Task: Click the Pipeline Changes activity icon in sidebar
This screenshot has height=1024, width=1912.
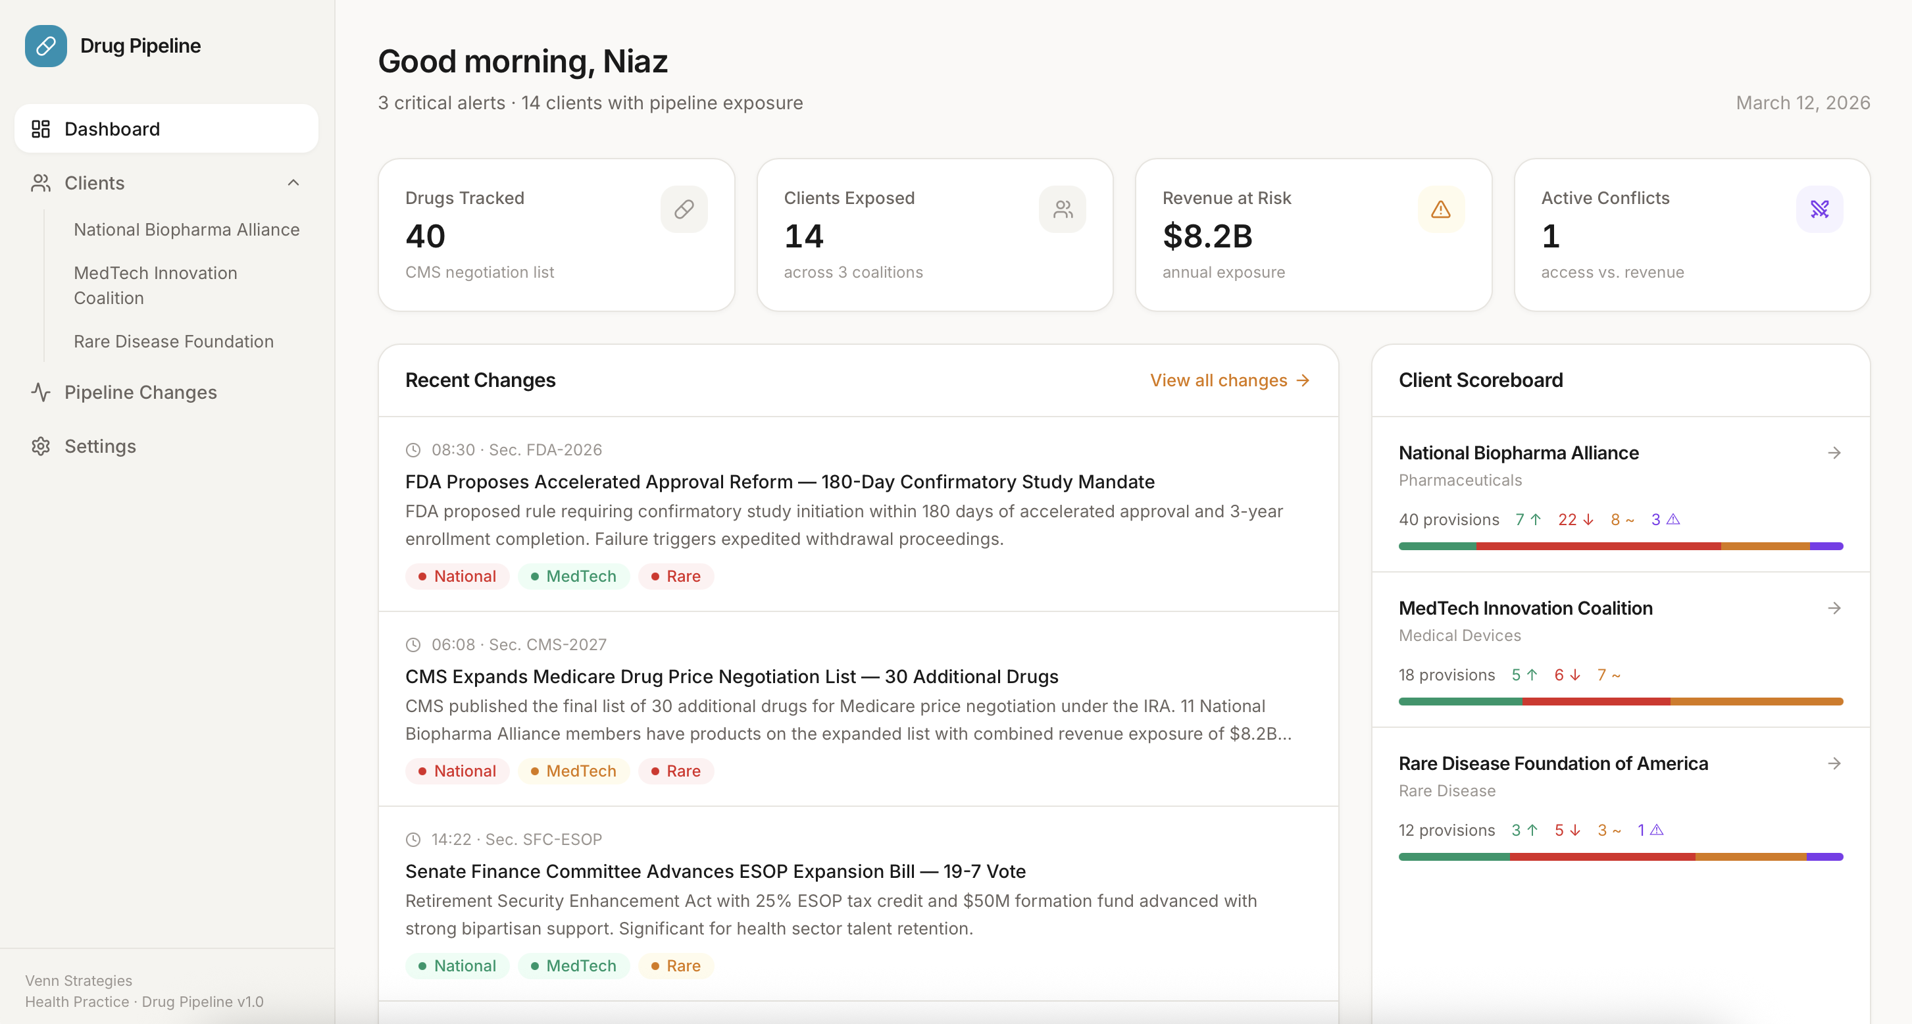Action: coord(41,392)
